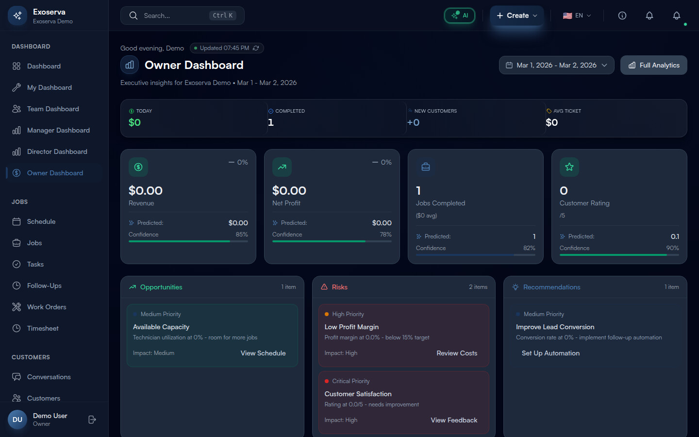This screenshot has height=437, width=699.
Task: Click the Customer Rating star icon
Action: click(569, 167)
